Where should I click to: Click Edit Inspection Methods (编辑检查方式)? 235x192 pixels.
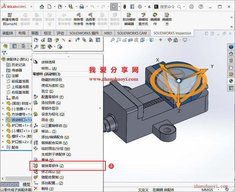143,19
